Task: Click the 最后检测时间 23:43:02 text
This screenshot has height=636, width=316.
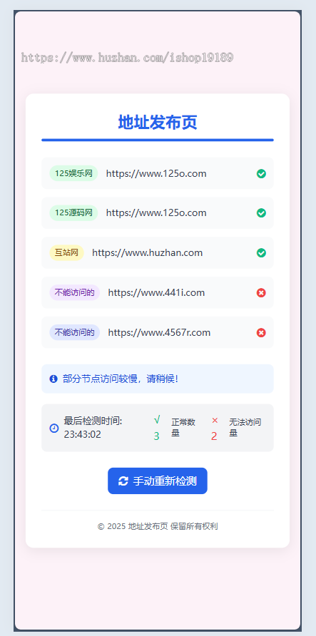Action: pos(93,428)
